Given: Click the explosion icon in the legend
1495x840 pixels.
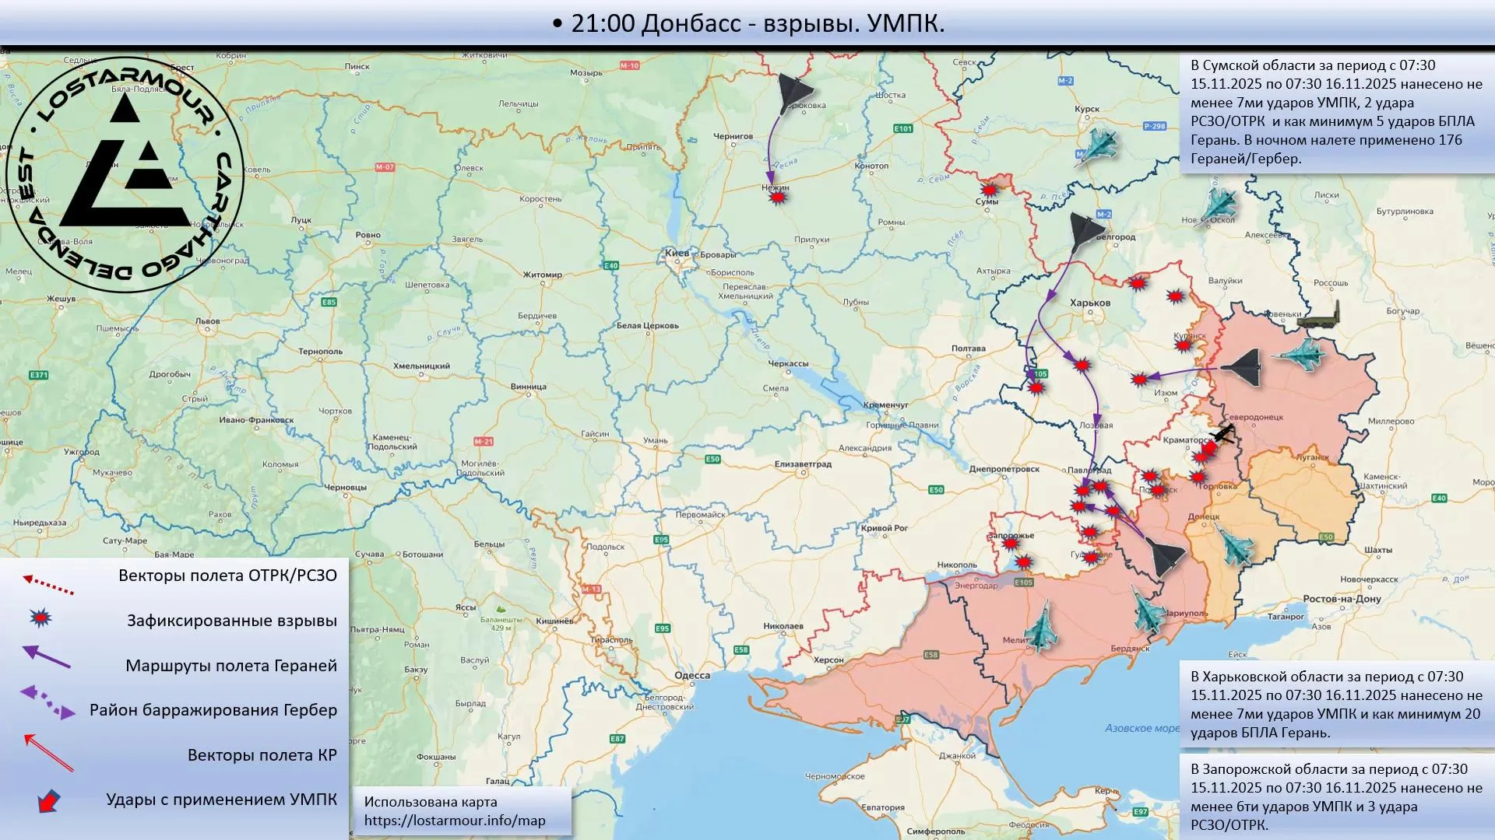Looking at the screenshot, I should coord(40,618).
